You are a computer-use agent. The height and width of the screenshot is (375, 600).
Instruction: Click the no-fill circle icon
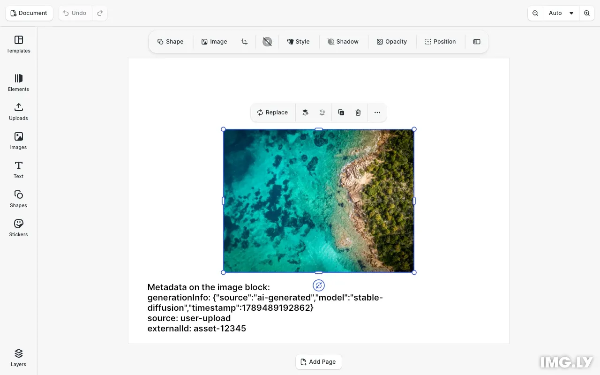267,42
